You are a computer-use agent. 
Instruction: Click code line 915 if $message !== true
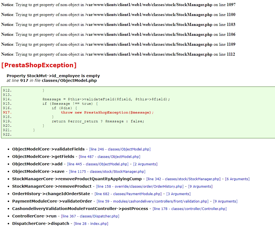click(70, 104)
